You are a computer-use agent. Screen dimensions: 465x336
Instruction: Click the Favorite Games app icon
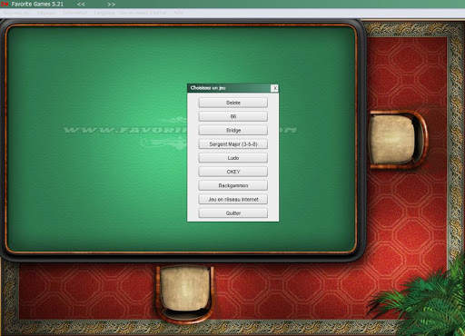point(5,4)
